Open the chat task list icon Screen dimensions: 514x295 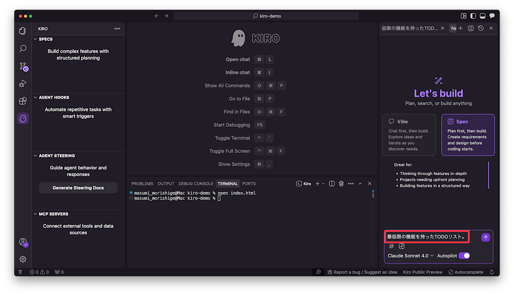pos(471,28)
